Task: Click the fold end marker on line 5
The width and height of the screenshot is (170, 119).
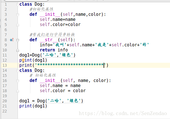Action: pyautogui.click(x=18, y=25)
